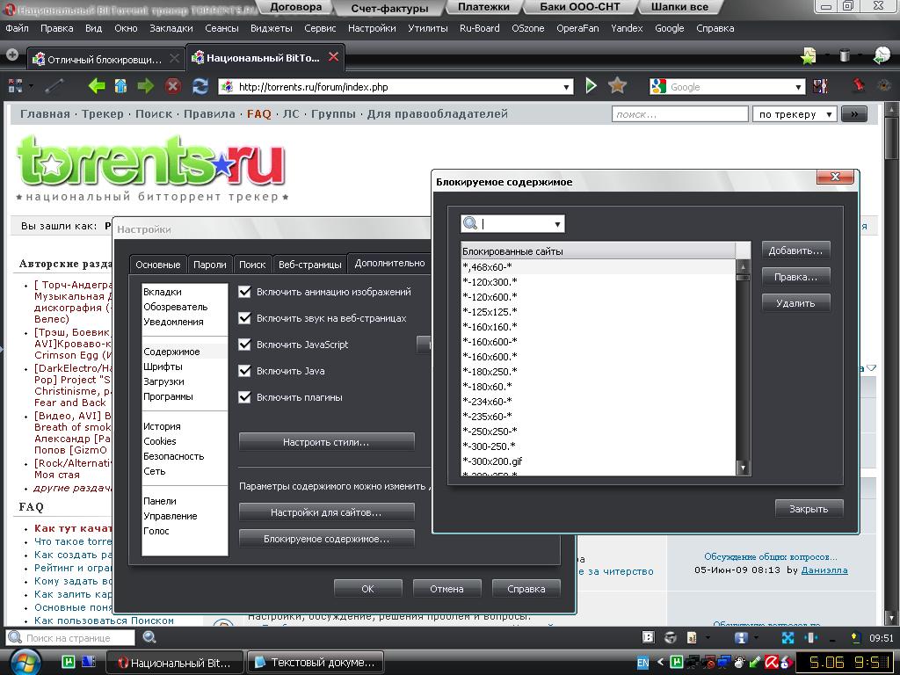Click the Поиск на странице input field
Screen dimensions: 900x675
click(x=70, y=638)
